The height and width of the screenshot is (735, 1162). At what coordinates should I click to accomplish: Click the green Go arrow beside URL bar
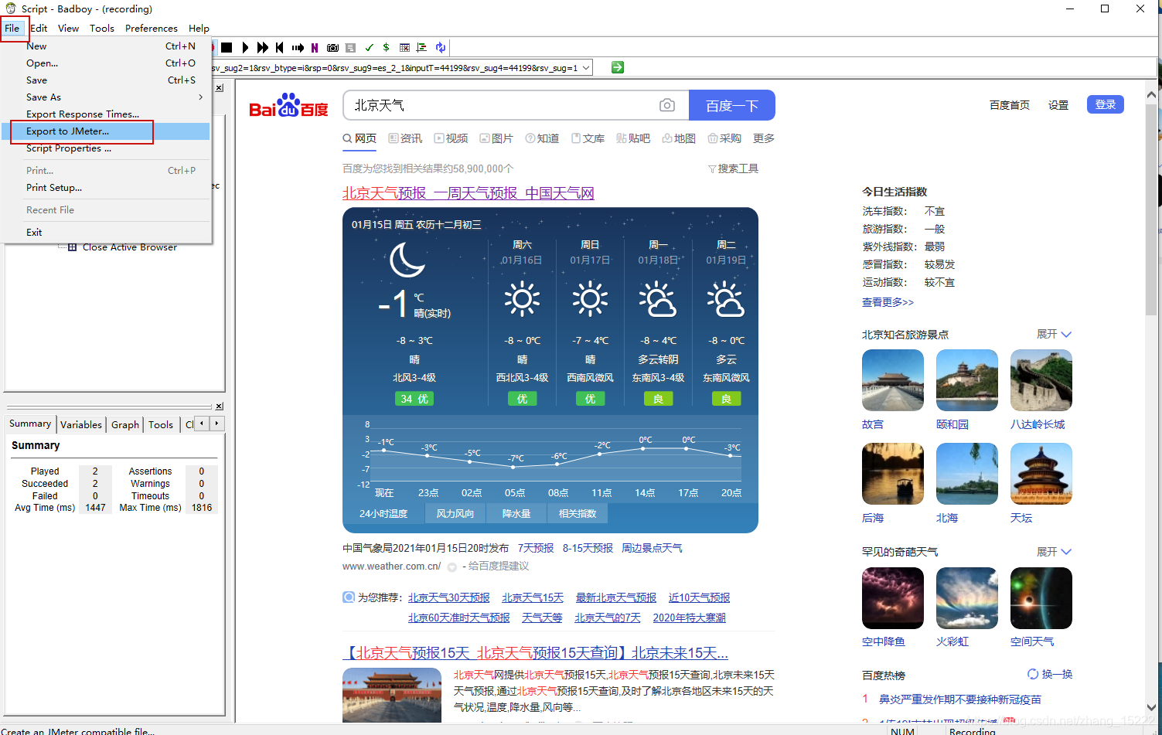(x=618, y=67)
